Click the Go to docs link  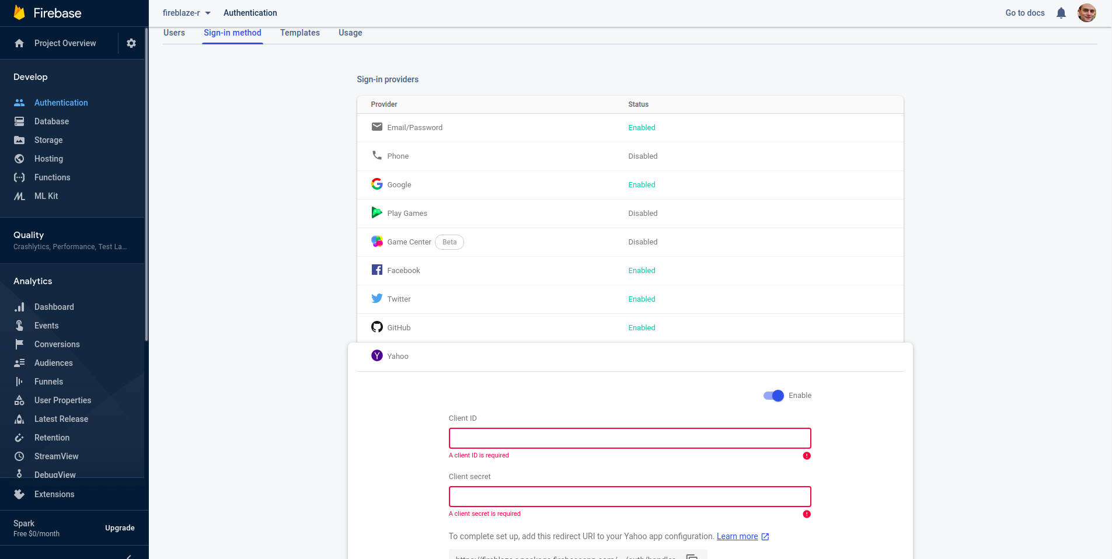[x=1025, y=13]
